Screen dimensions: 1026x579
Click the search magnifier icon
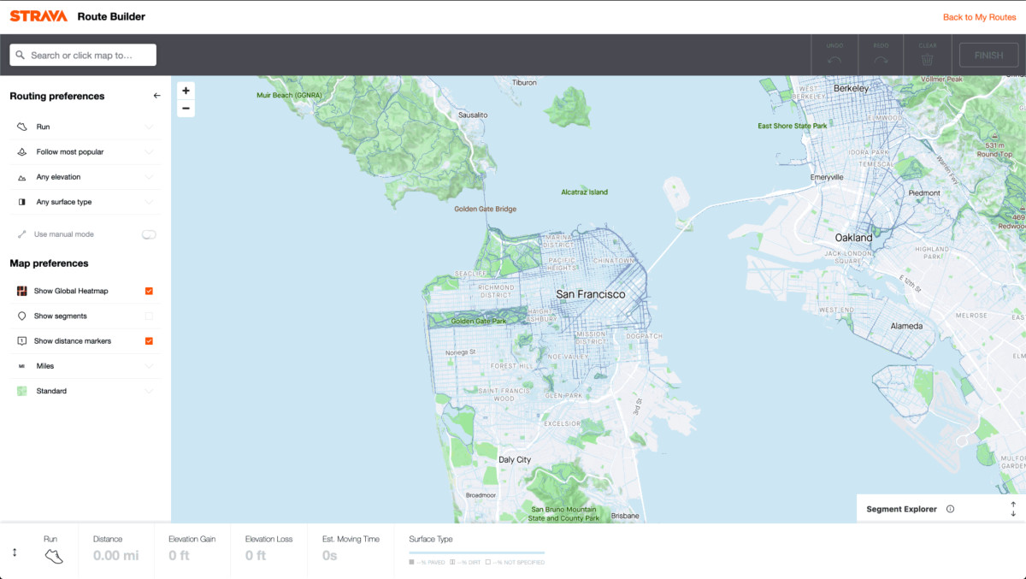click(x=21, y=56)
